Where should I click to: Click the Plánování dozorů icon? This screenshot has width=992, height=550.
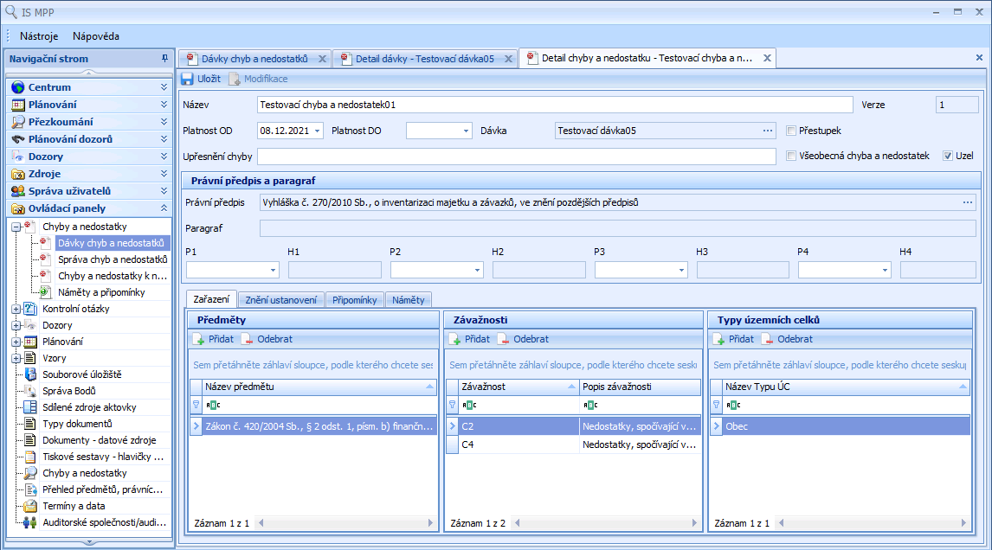(17, 139)
